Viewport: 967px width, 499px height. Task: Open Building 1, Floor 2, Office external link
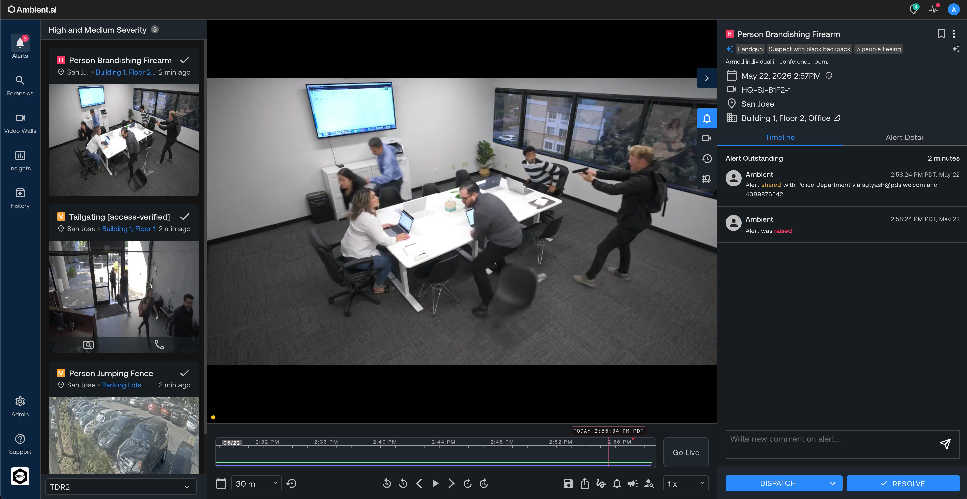click(x=837, y=118)
